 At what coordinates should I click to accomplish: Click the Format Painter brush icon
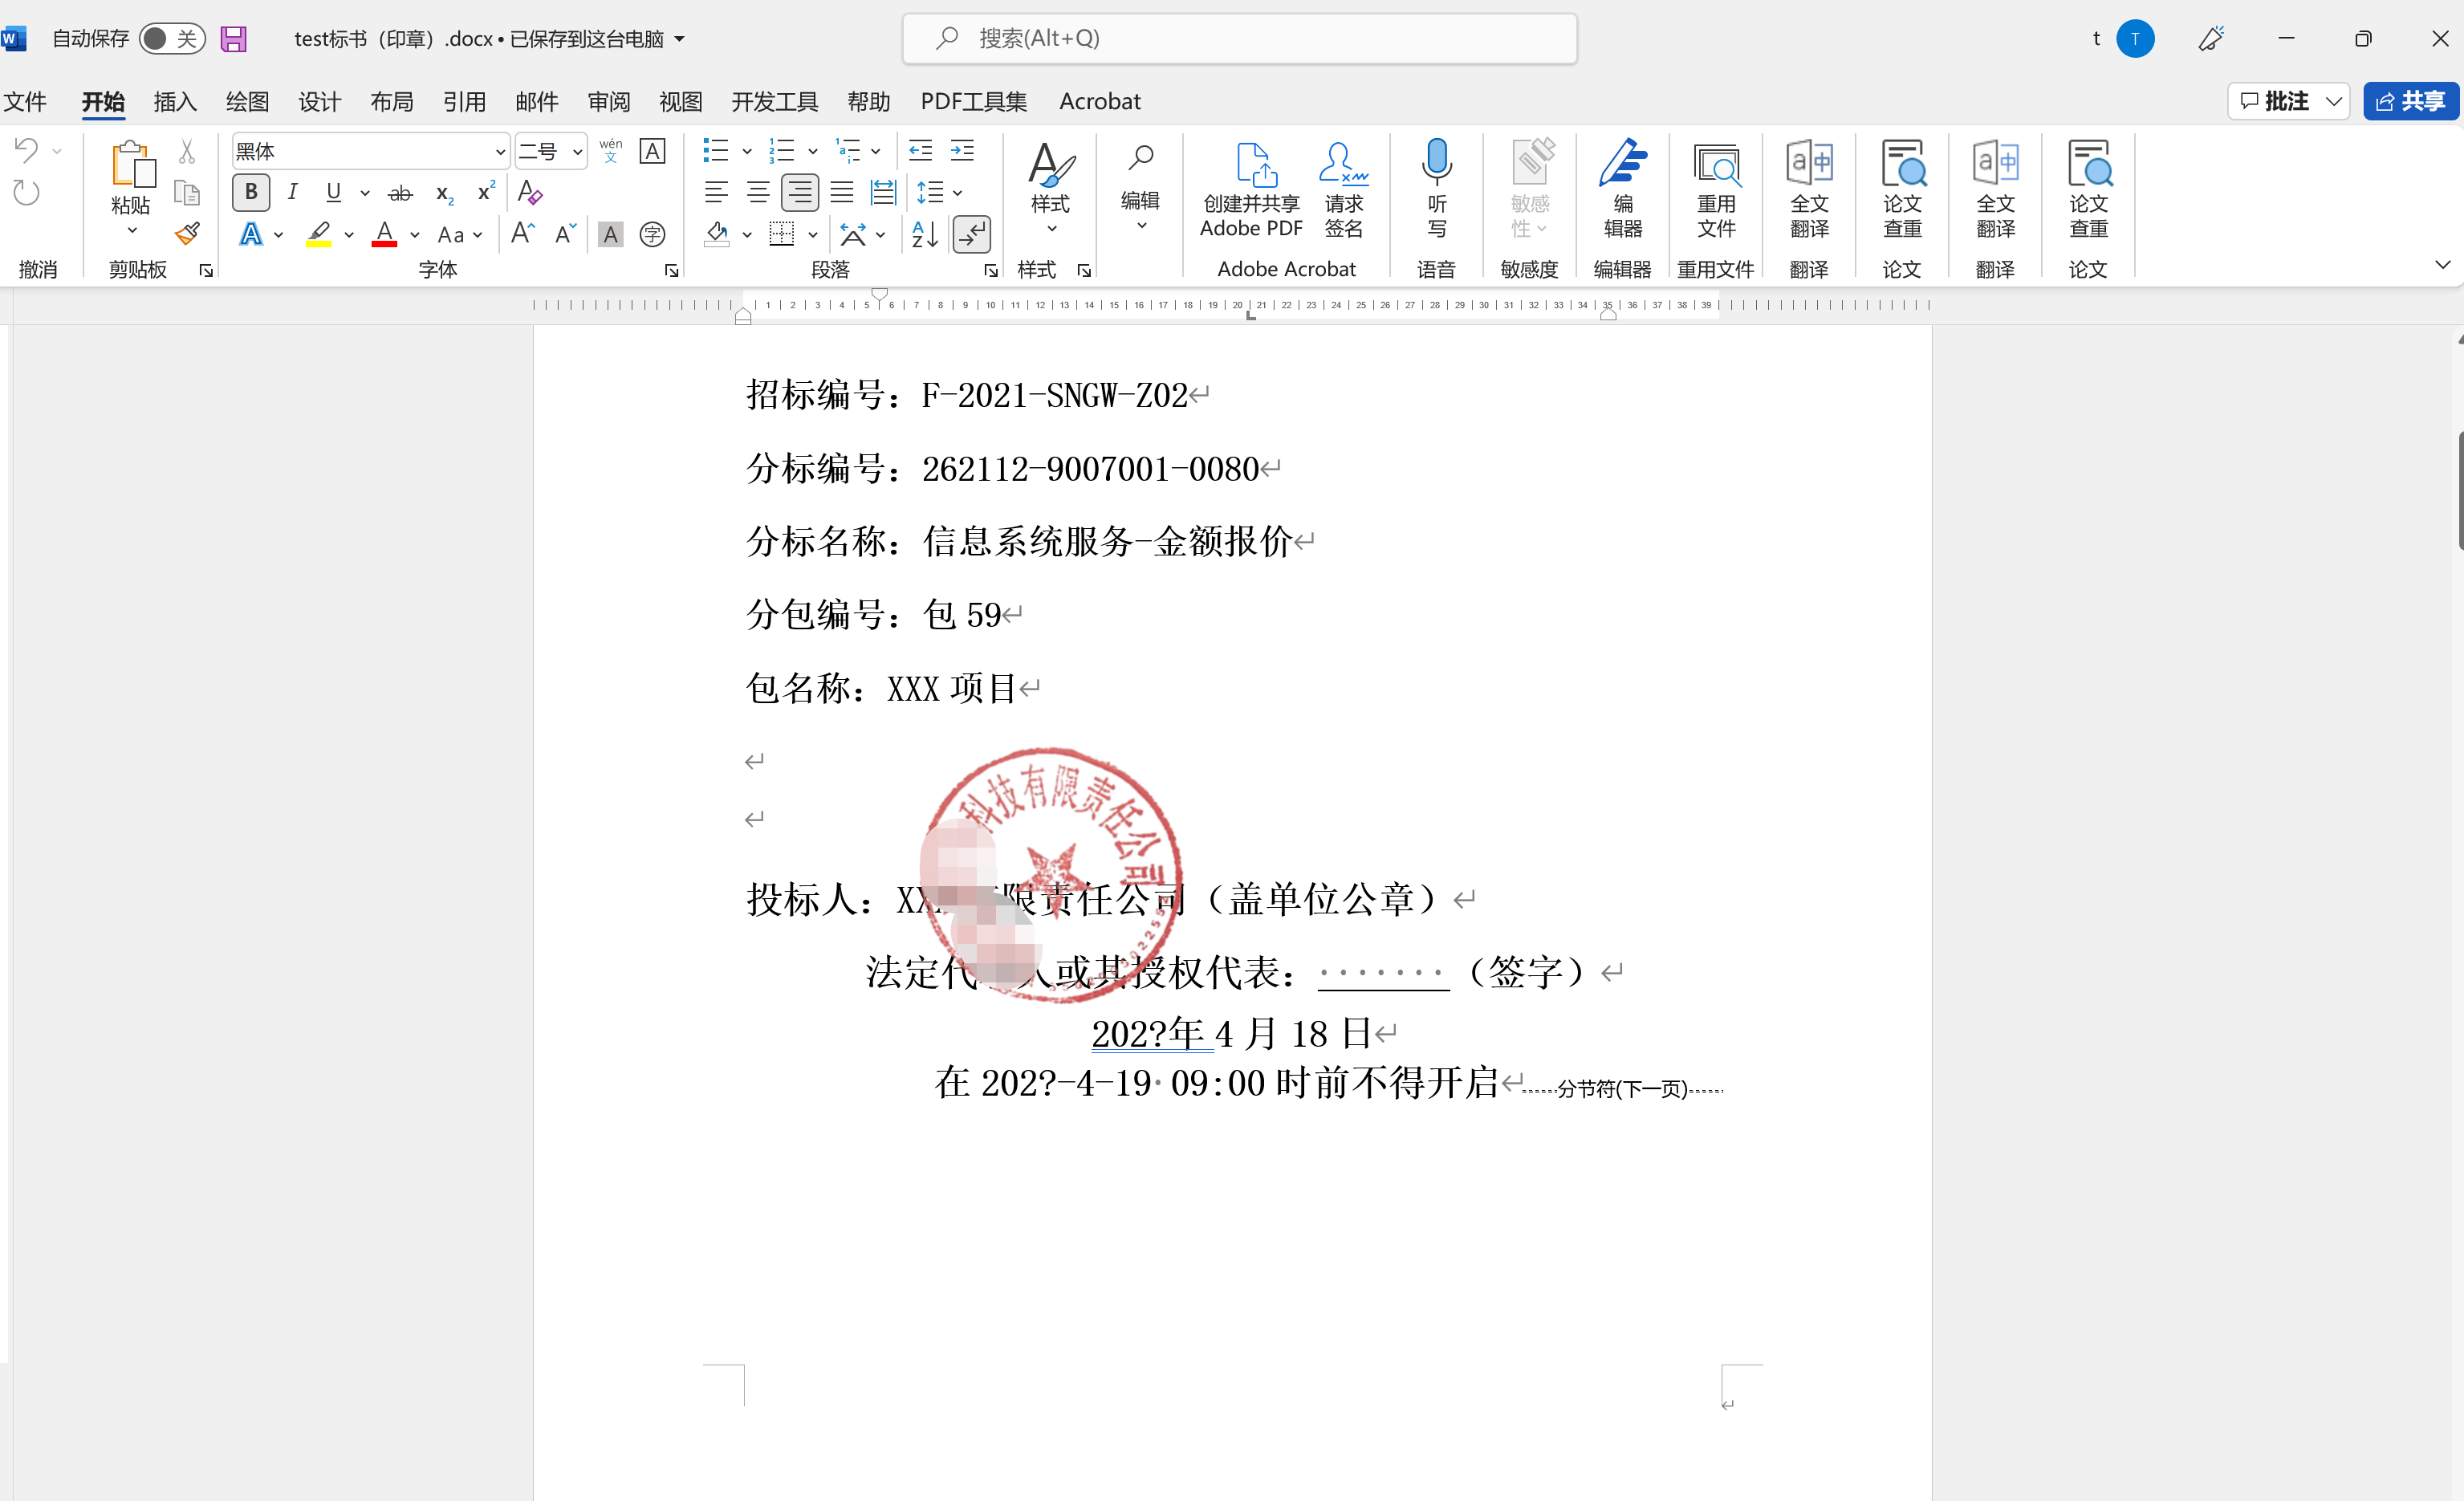[x=187, y=234]
